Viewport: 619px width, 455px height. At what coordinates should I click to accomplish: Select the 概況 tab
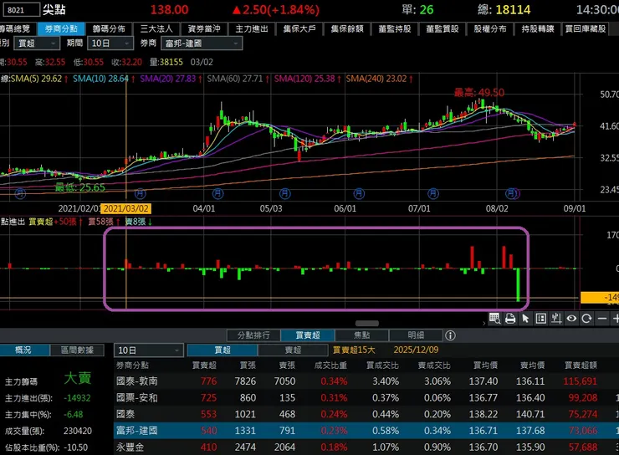[x=23, y=350]
